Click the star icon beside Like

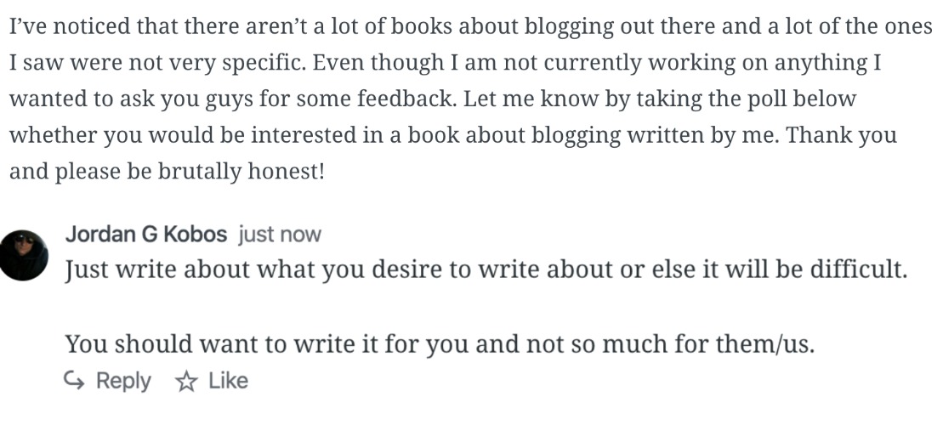186,381
